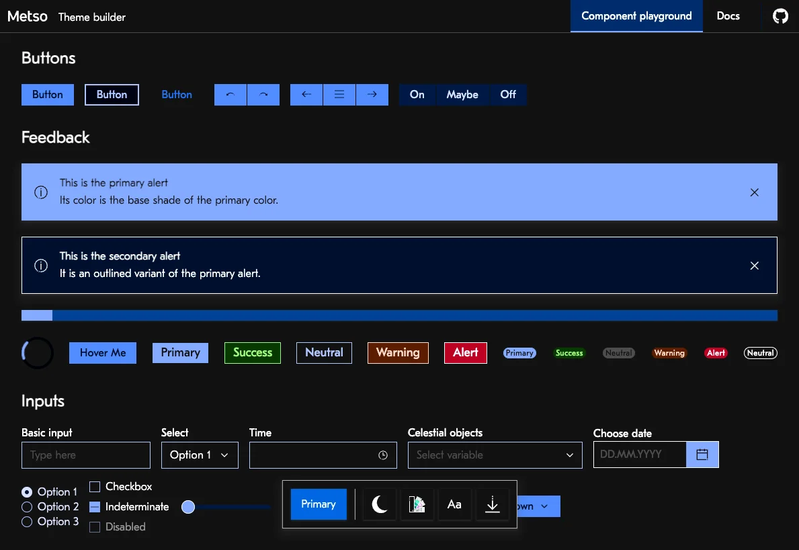799x550 pixels.
Task: Open the GitHub repository icon
Action: pos(780,16)
